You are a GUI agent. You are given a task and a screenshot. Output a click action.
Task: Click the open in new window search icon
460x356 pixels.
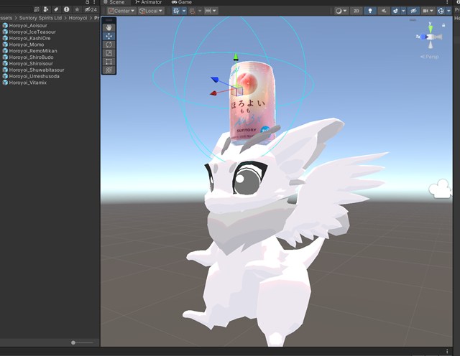[37, 9]
